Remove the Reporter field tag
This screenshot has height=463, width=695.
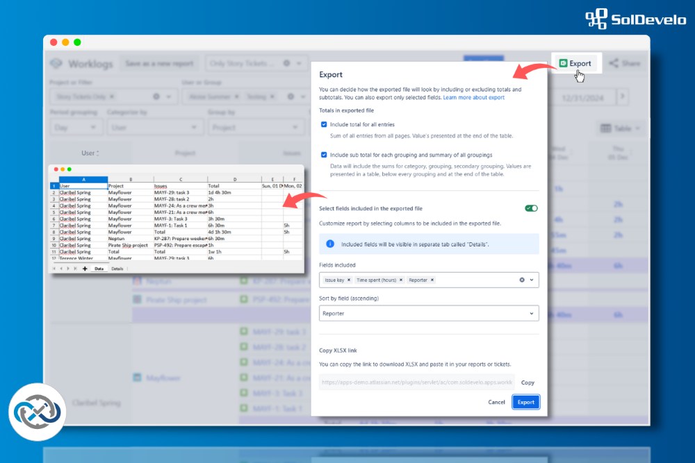tap(432, 280)
